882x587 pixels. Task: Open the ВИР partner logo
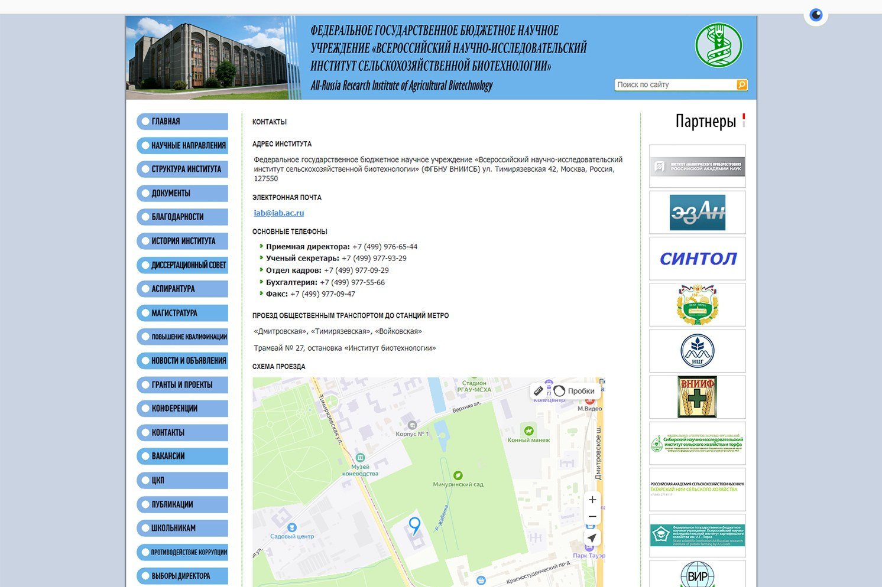point(698,574)
